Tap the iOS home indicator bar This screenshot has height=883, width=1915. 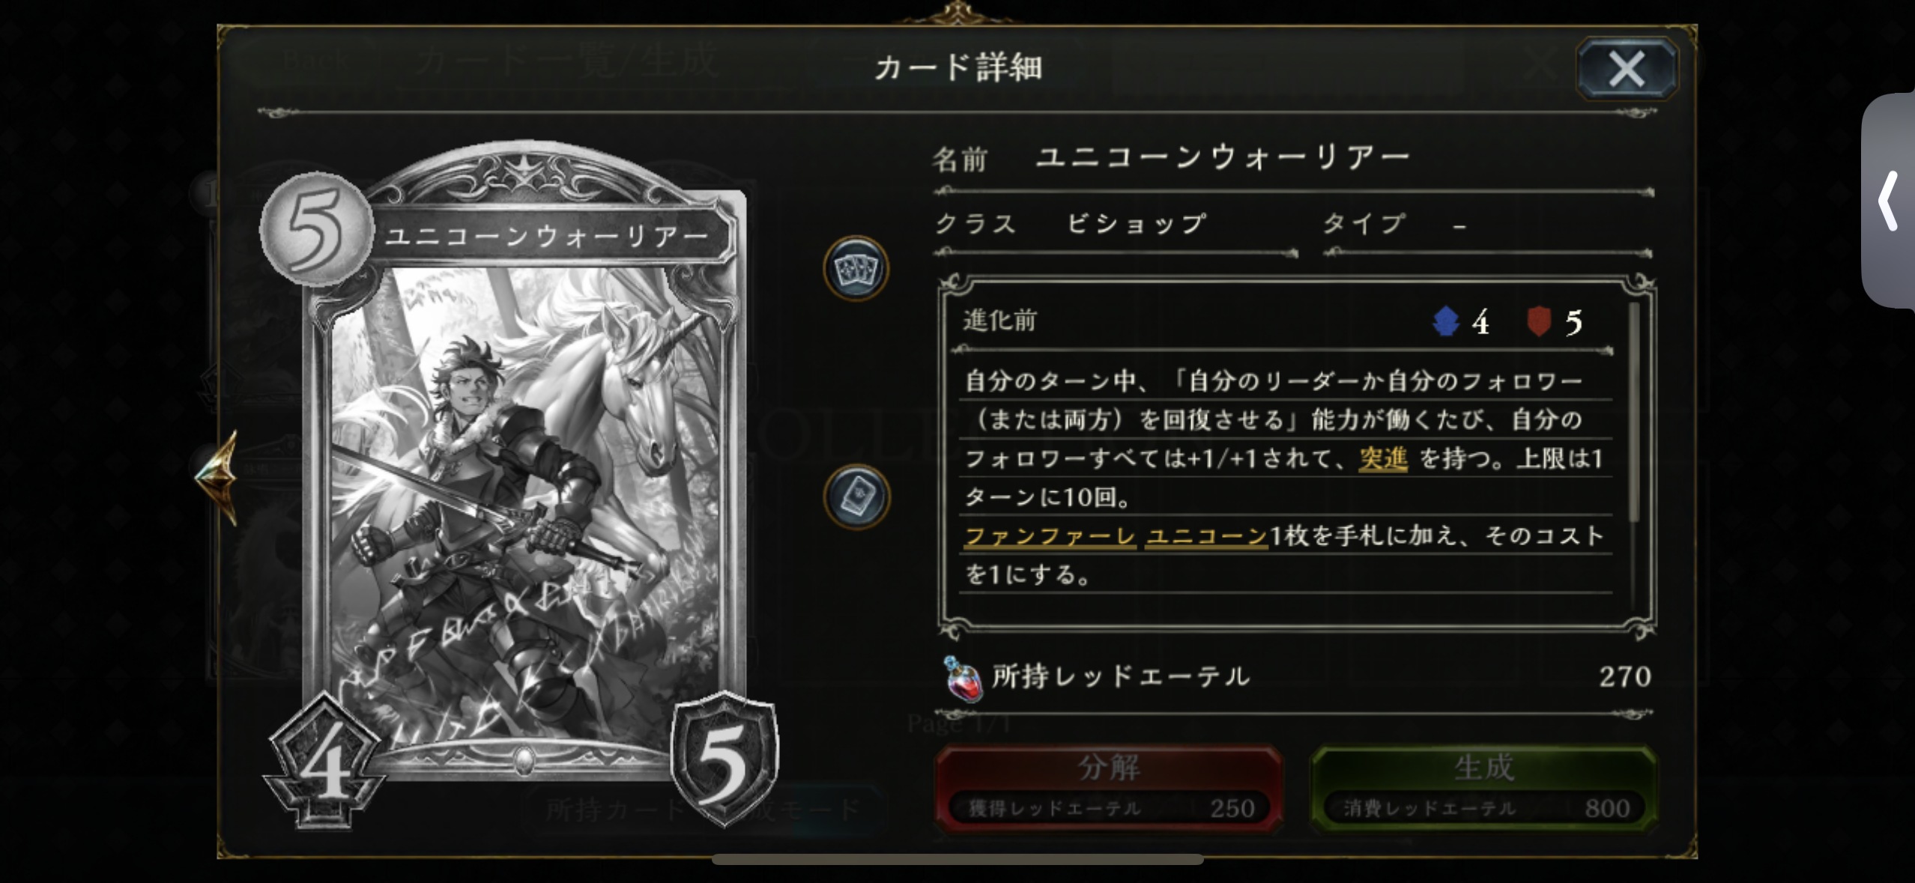coord(957,859)
